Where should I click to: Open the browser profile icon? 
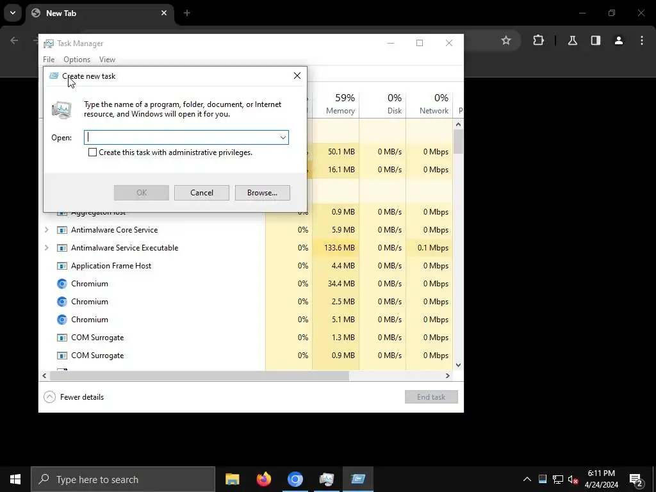[x=619, y=40]
